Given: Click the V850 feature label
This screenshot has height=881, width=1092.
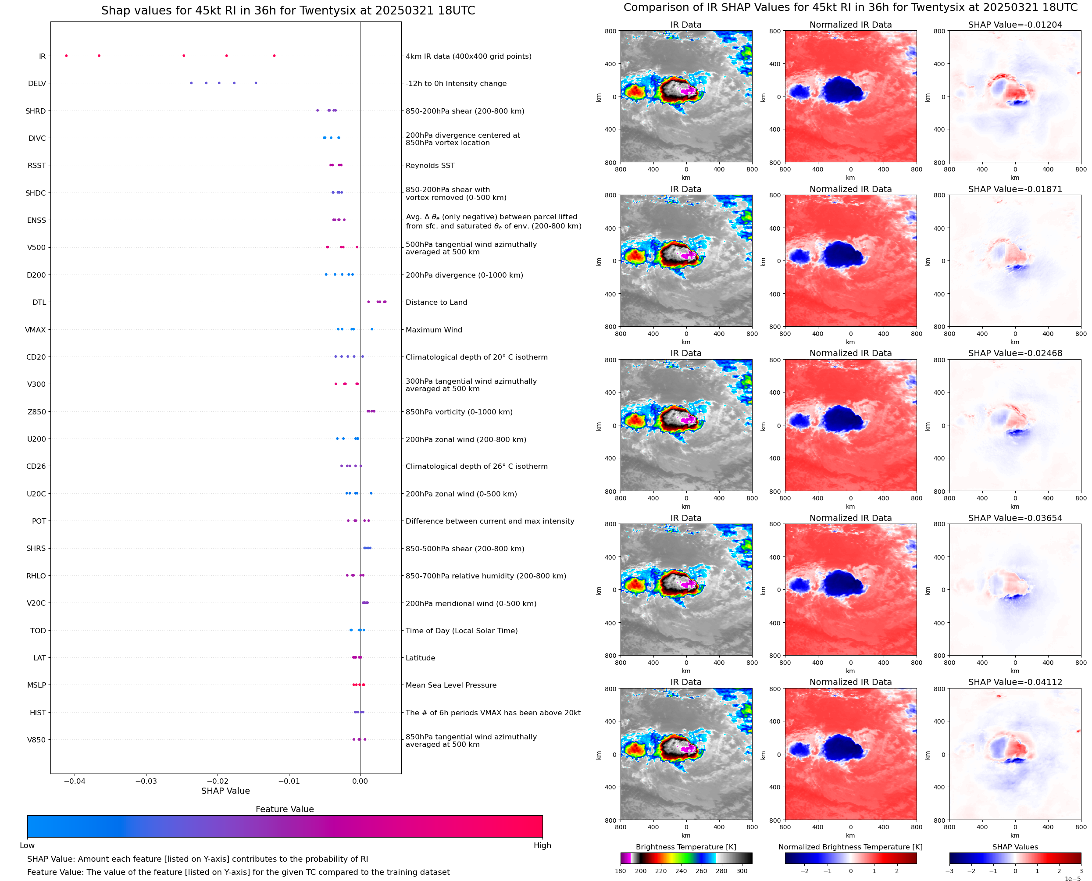Looking at the screenshot, I should [36, 740].
